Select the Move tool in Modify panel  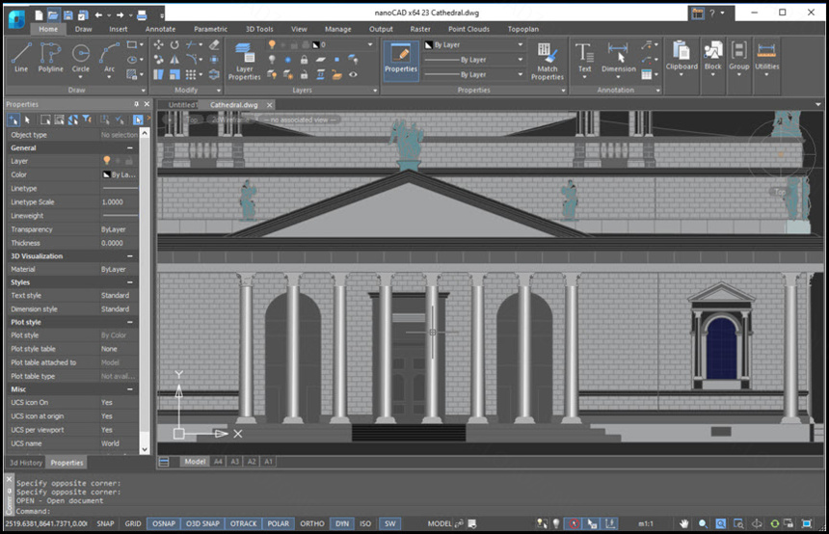(x=158, y=45)
